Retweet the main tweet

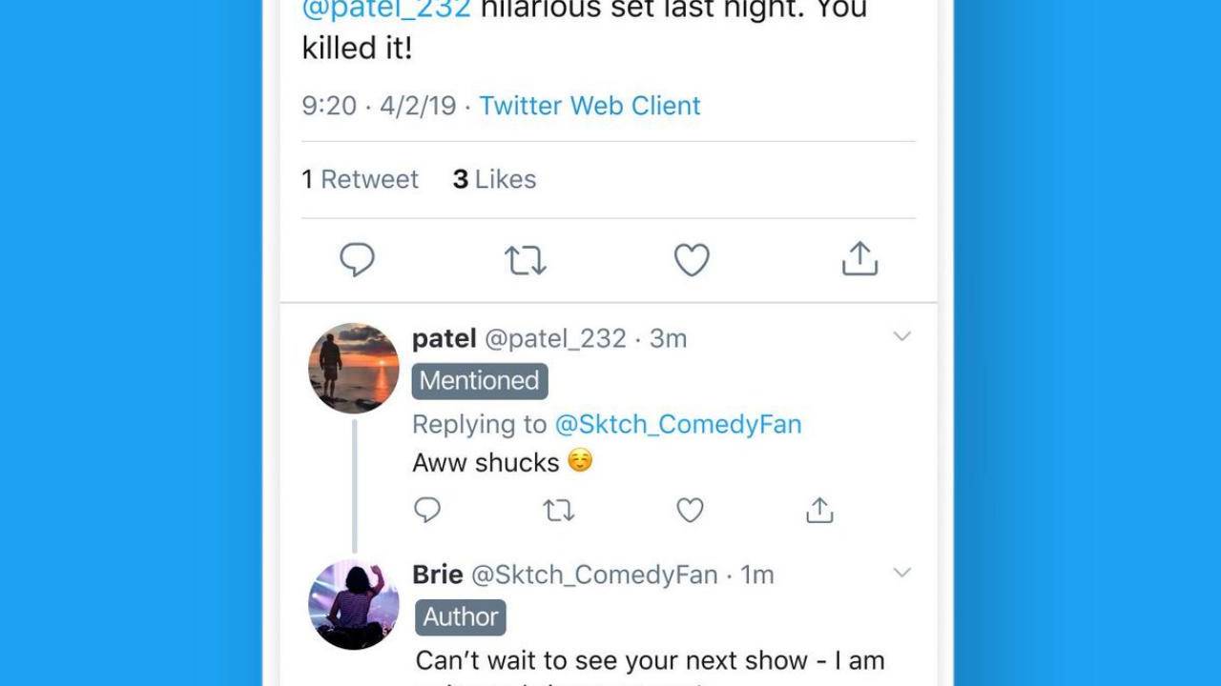524,258
